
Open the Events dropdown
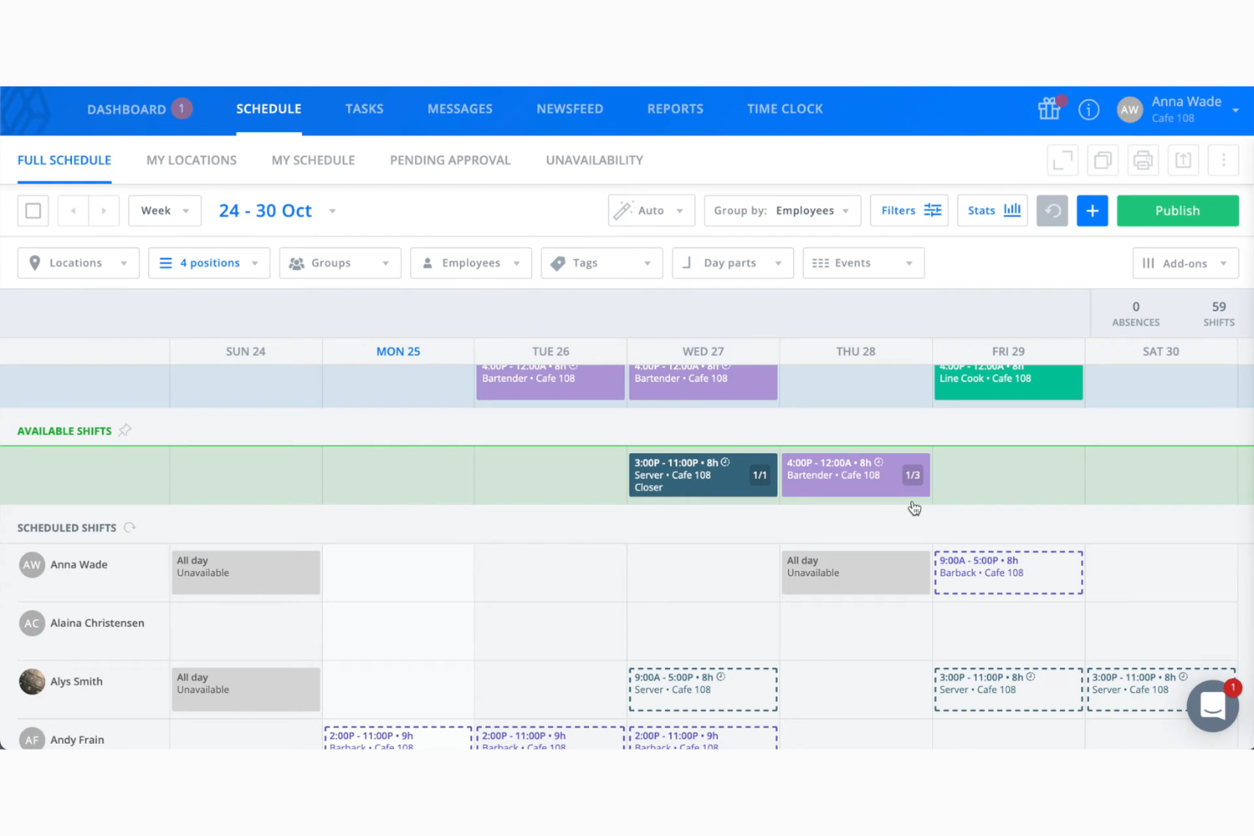pos(863,263)
